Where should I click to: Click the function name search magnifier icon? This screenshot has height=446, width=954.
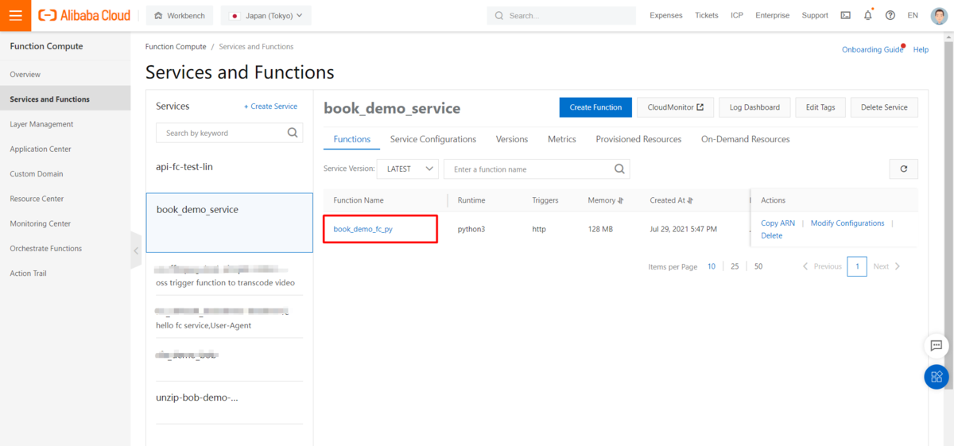pos(620,169)
